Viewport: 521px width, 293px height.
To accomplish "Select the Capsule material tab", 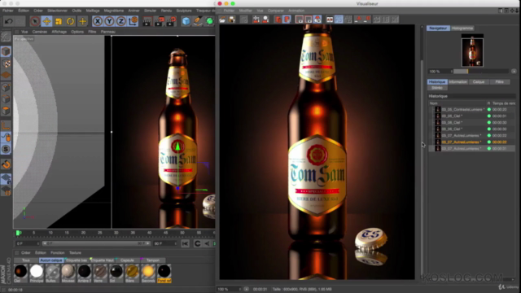I will click(x=127, y=260).
